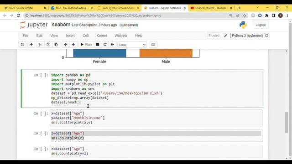The image size is (292, 164).
Task: Open the Insert menu
Action: [x=70, y=36]
